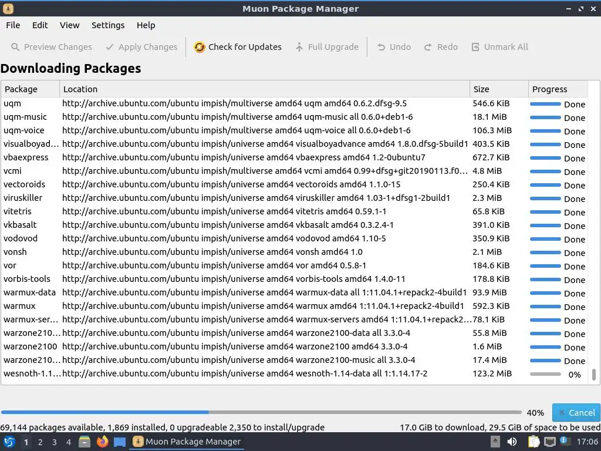Click the removable media tray icon
The height and width of the screenshot is (451, 601).
click(x=495, y=442)
